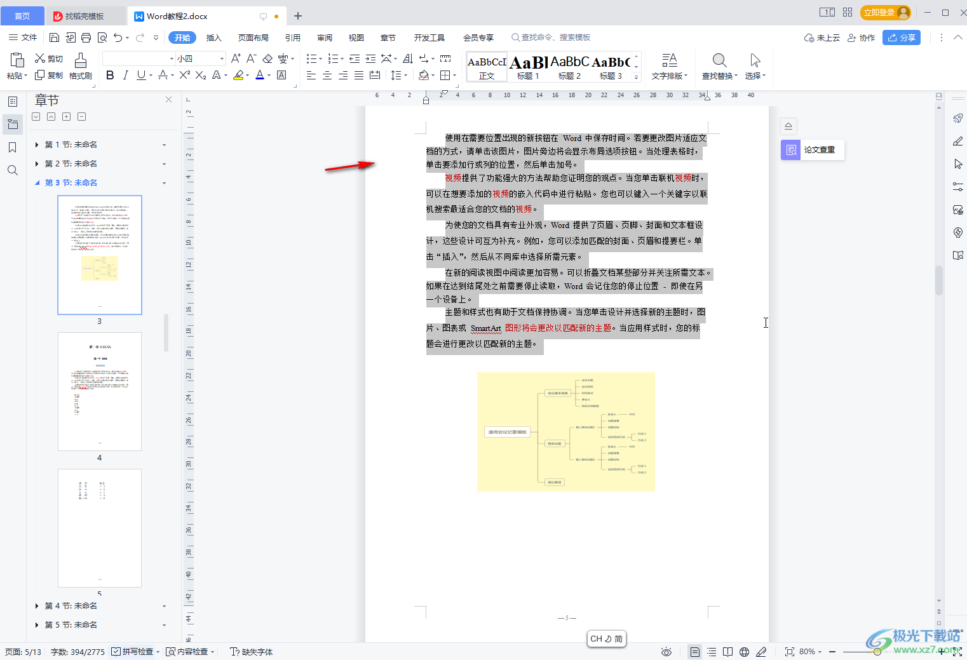Apply the 标题 1 style
This screenshot has width=967, height=660.
pos(528,67)
